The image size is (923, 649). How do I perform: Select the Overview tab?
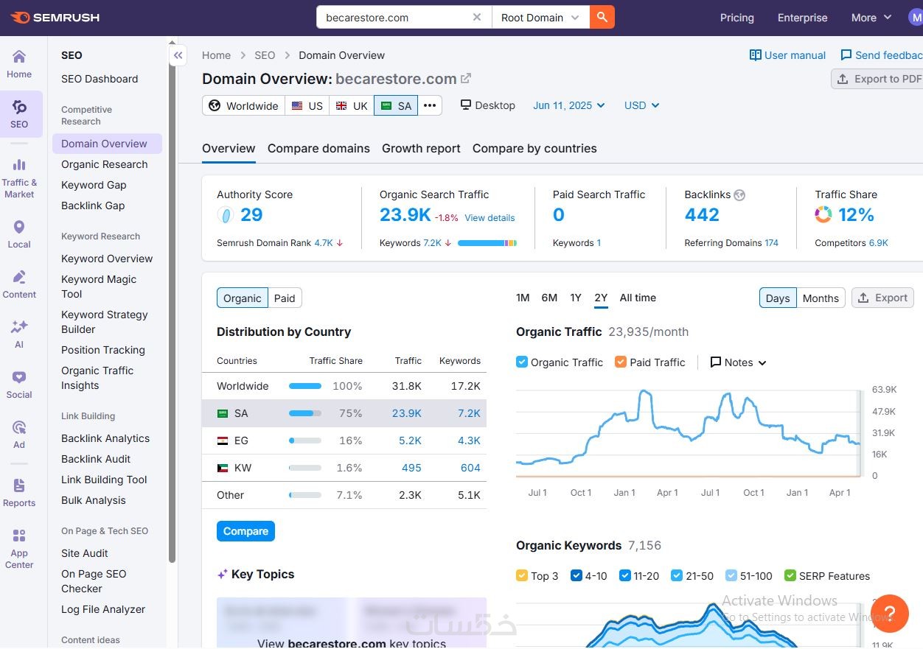[x=229, y=148]
